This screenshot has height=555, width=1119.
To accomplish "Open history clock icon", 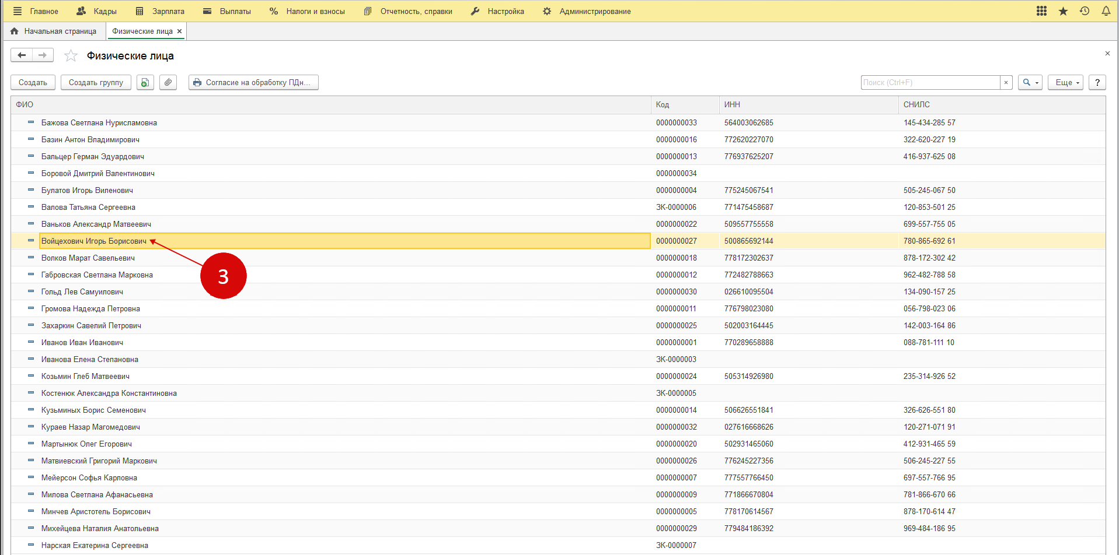I will [1085, 11].
